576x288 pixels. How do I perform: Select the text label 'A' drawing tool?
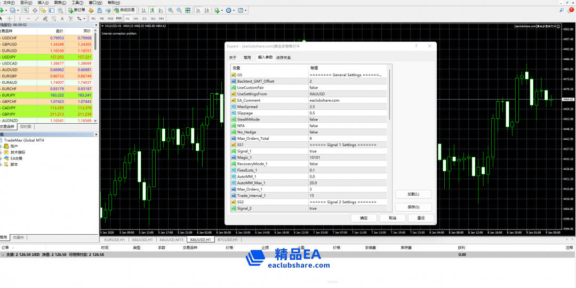point(62,18)
